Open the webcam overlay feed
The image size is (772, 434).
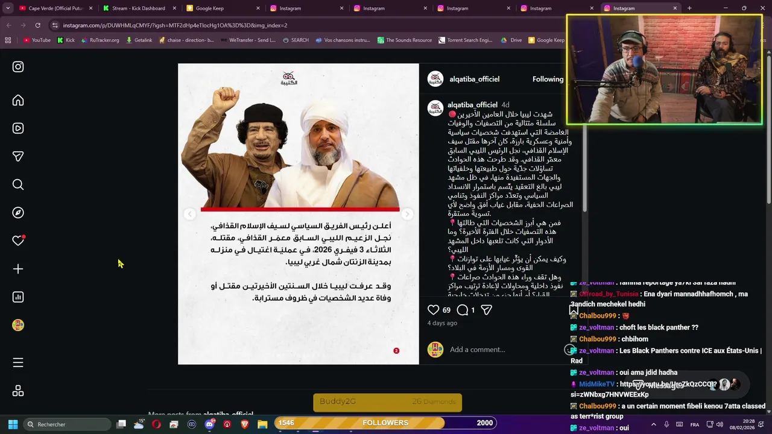click(x=665, y=69)
